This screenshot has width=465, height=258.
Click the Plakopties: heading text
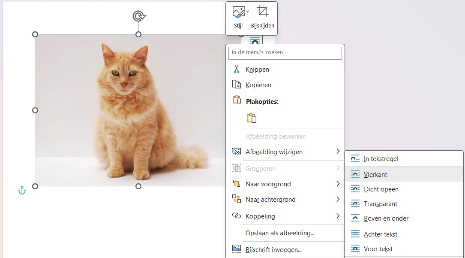click(262, 102)
